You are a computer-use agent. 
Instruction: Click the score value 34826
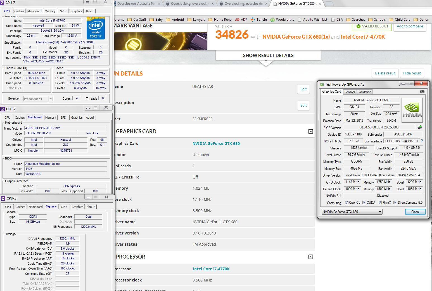click(x=232, y=35)
